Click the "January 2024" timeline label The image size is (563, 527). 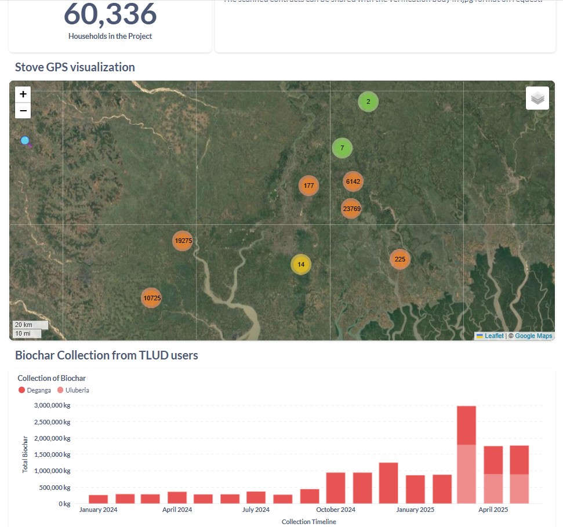pos(99,510)
